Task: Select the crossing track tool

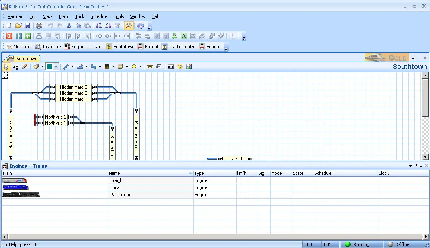Action: point(93,67)
